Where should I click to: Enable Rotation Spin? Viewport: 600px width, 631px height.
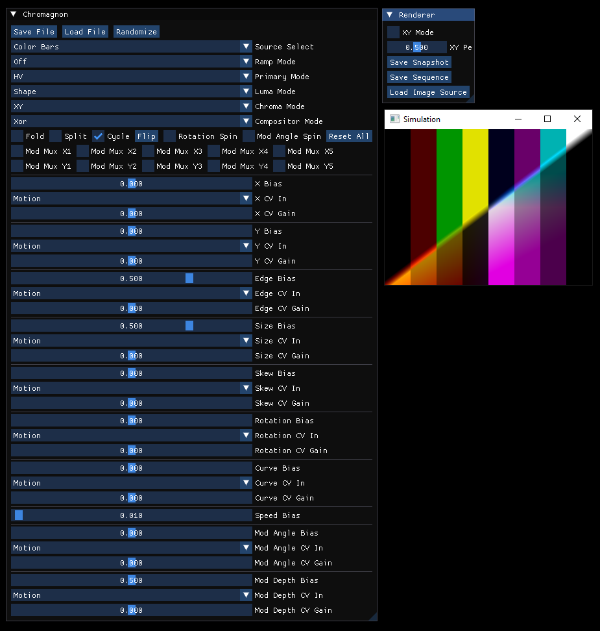tap(170, 136)
